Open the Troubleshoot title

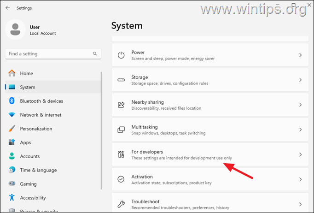tap(145, 201)
